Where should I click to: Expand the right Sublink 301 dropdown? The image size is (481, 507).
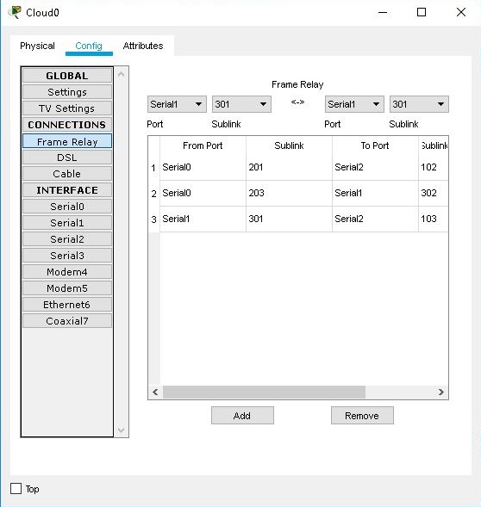(419, 104)
